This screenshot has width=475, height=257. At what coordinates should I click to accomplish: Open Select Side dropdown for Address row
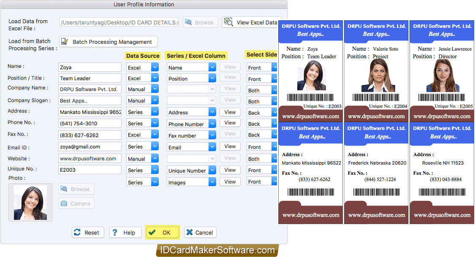[x=262, y=113]
